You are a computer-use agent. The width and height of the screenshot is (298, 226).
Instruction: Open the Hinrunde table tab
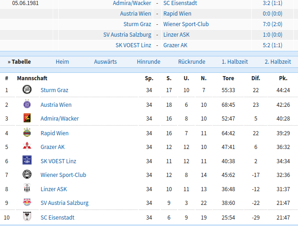coord(149,62)
